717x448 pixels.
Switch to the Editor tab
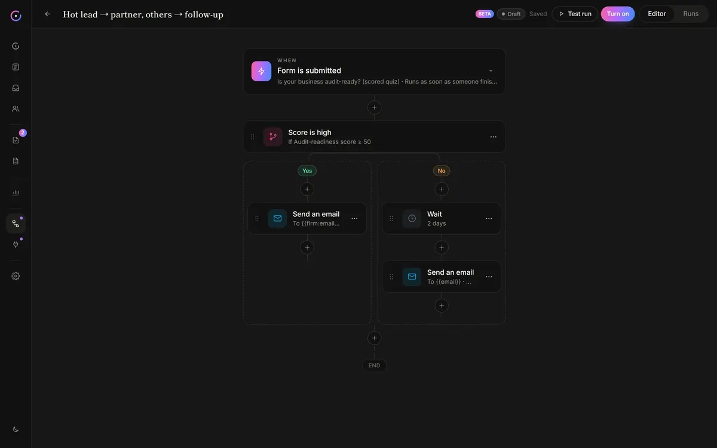pos(657,14)
